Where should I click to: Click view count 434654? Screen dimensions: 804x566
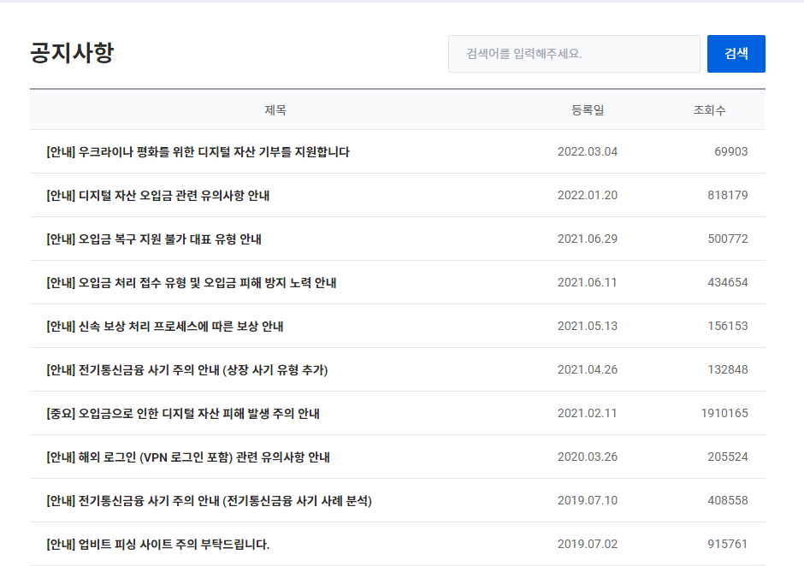click(x=728, y=282)
